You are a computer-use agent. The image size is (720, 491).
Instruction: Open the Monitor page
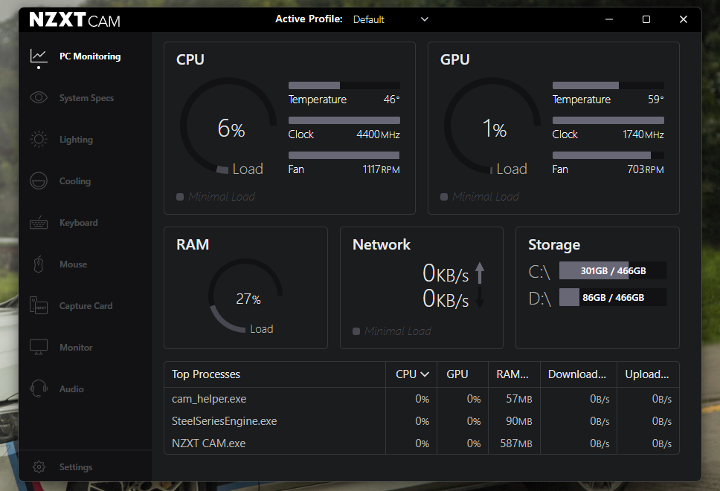coord(76,348)
